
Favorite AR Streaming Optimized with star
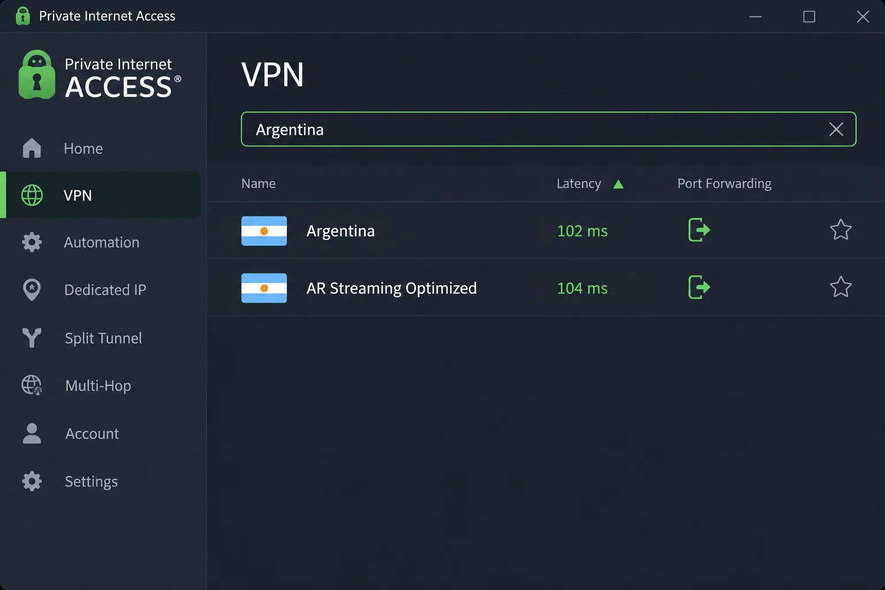tap(841, 287)
